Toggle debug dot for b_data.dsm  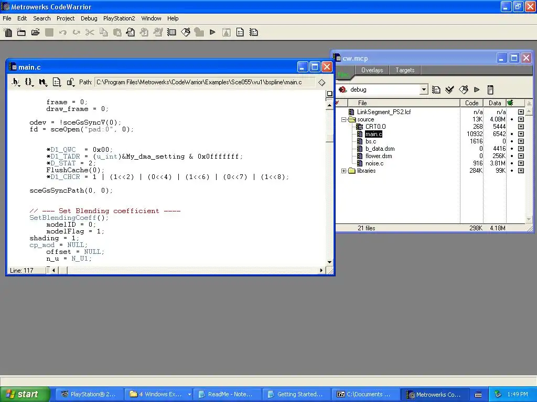(x=512, y=149)
